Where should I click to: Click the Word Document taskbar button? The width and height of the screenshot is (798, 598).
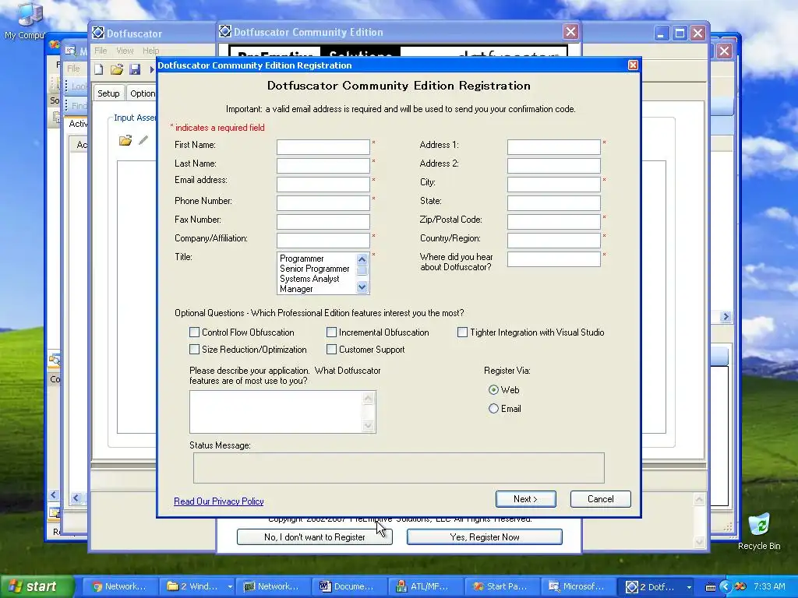point(349,586)
